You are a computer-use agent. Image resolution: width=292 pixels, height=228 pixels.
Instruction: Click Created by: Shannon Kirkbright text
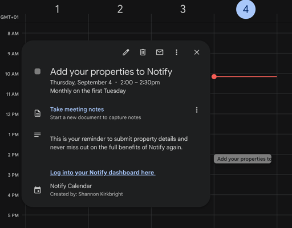(x=87, y=194)
